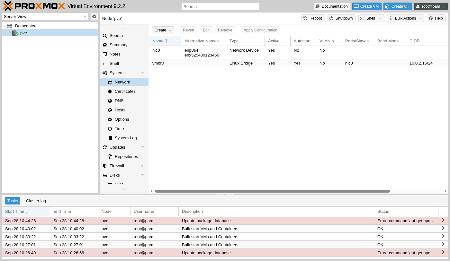Screen dimensions: 450x261
Task: Open the Search menu item
Action: pyautogui.click(x=124, y=36)
